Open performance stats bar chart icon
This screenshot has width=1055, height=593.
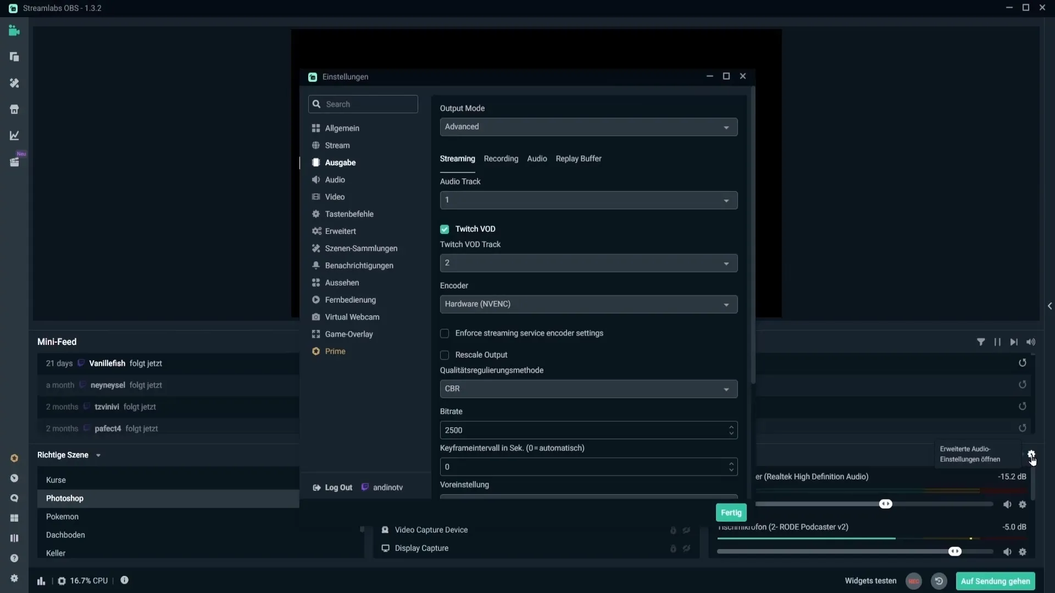pyautogui.click(x=41, y=581)
